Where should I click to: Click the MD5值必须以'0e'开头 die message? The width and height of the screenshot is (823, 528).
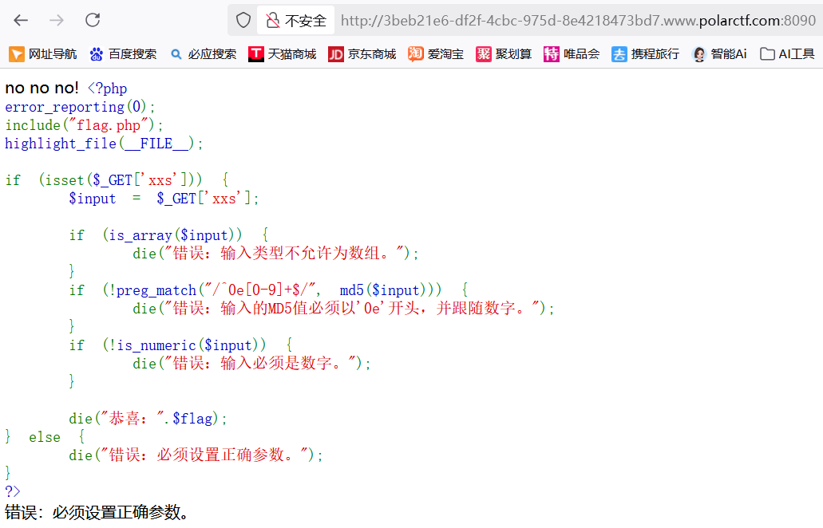343,309
